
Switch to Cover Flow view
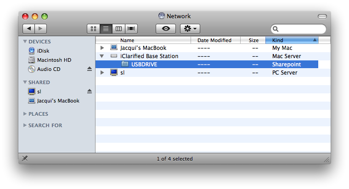coord(132,29)
